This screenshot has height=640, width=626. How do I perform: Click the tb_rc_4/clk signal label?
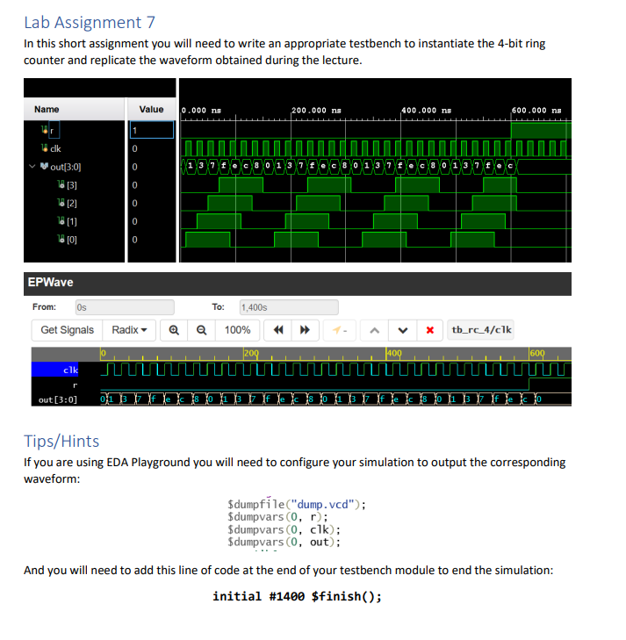click(481, 330)
